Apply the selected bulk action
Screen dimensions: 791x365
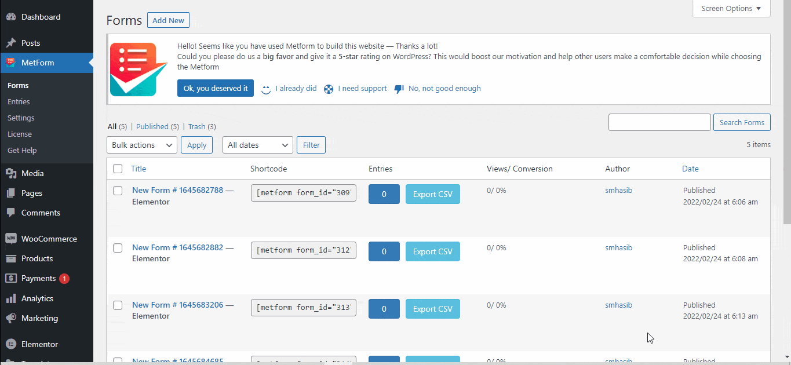197,145
